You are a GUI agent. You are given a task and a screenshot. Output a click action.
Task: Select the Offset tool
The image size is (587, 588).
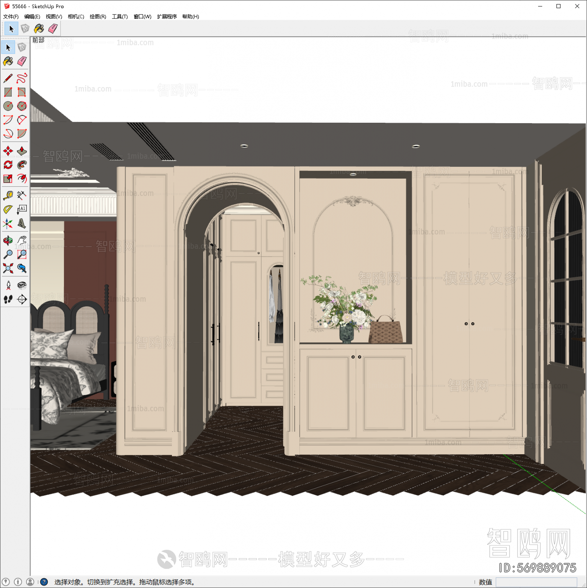click(x=22, y=179)
